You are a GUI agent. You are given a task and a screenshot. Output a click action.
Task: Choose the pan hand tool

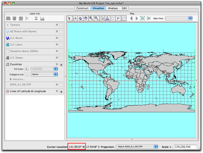tap(86, 18)
